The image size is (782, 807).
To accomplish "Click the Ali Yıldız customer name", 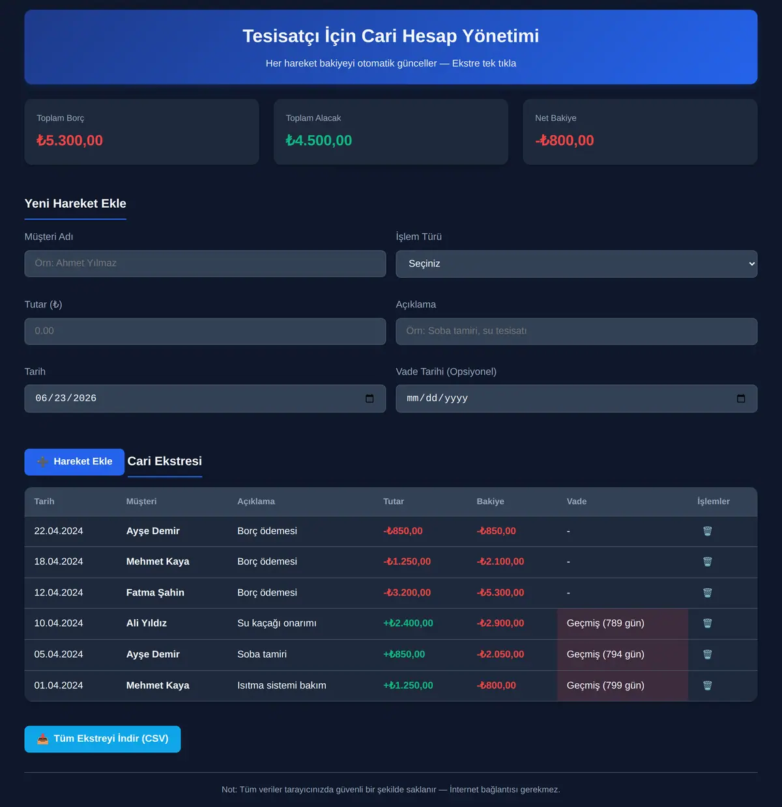I will coord(147,624).
